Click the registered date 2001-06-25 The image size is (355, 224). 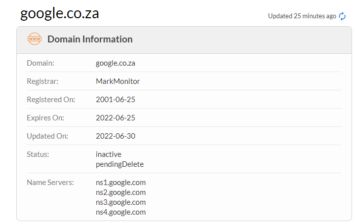116,100
